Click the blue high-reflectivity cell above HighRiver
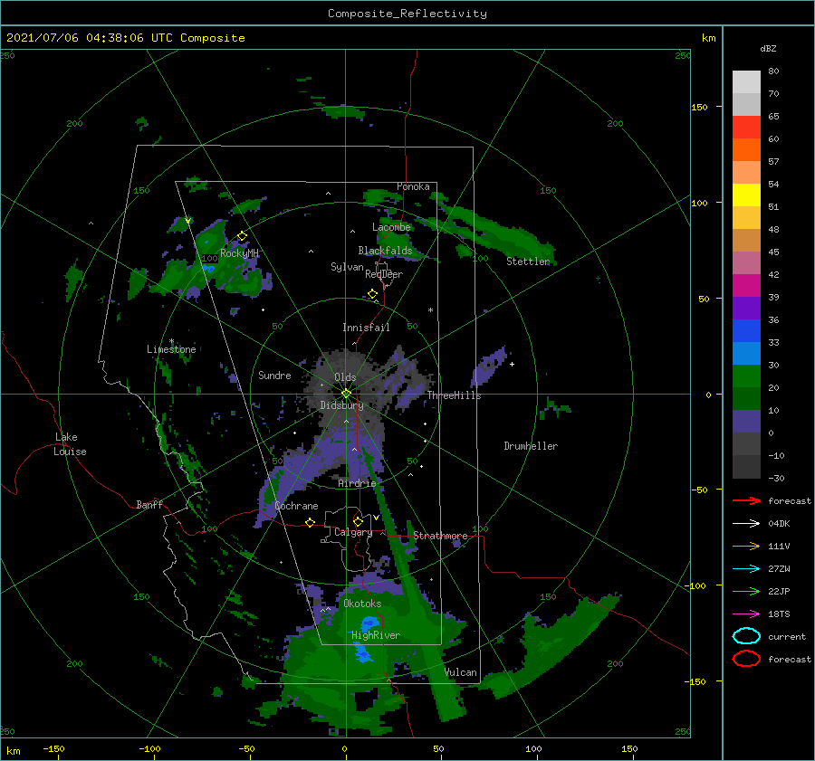The height and width of the screenshot is (761, 815). click(369, 622)
